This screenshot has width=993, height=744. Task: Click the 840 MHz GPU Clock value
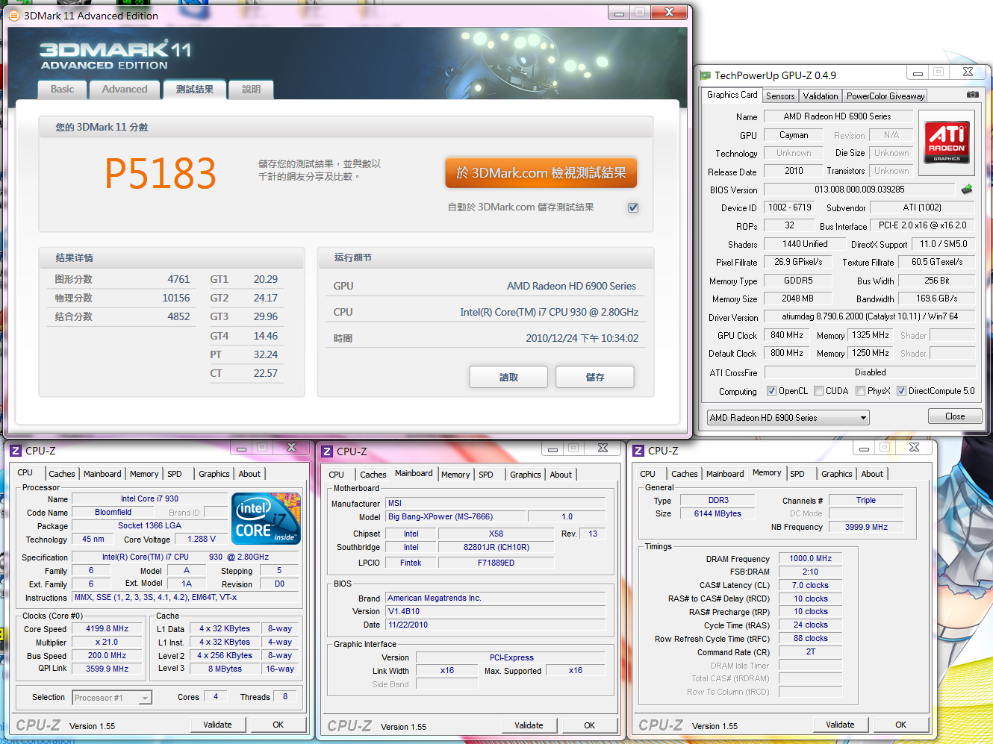tap(787, 335)
